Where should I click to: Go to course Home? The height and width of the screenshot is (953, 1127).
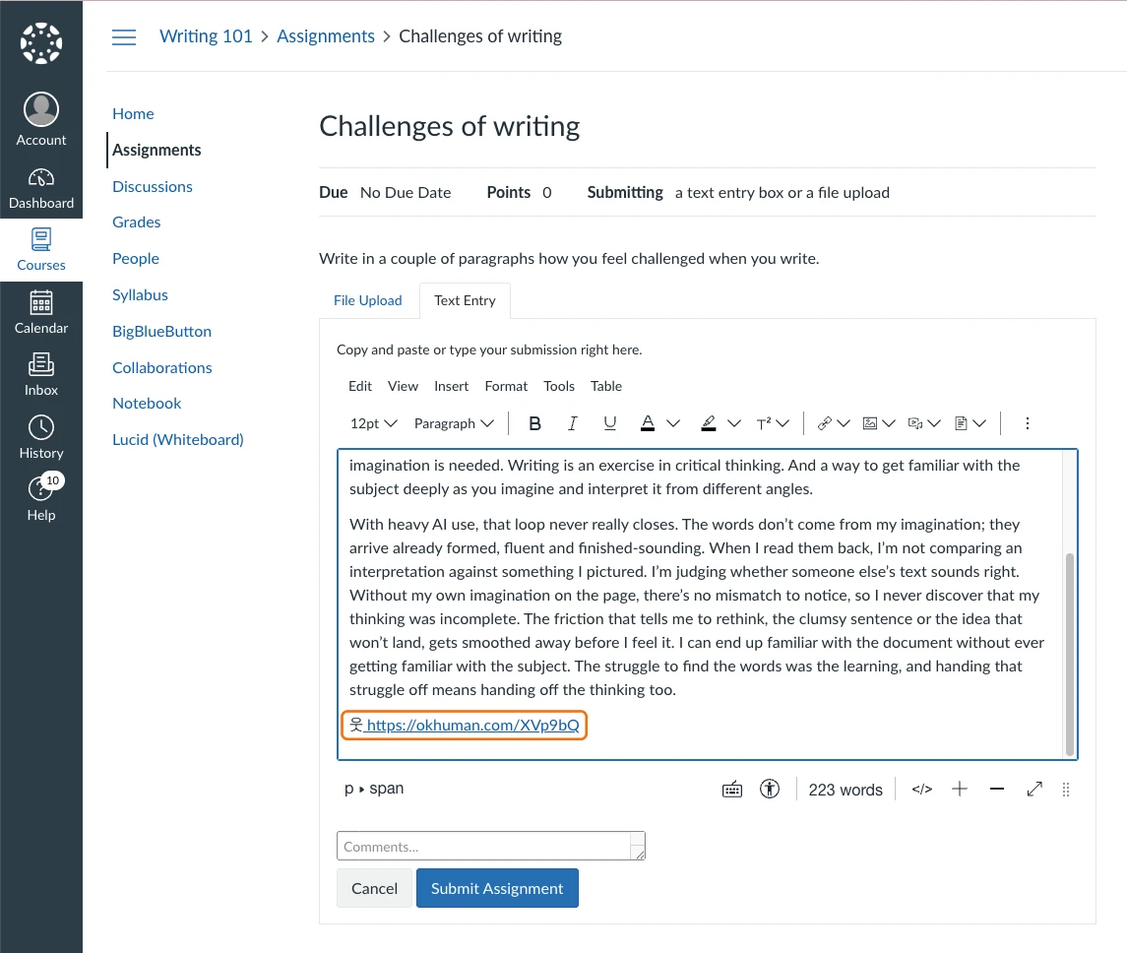tap(133, 113)
